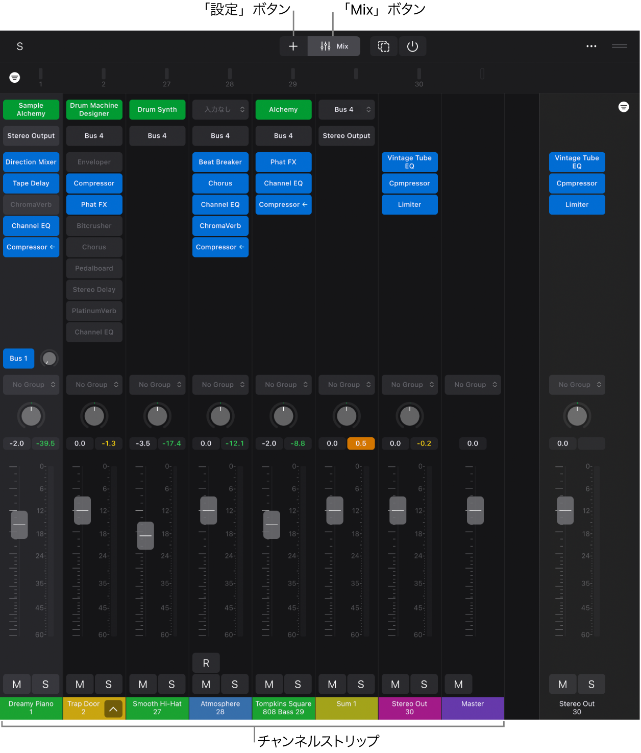Image resolution: width=641 pixels, height=753 pixels.
Task: Solo the Tompkins Square 808 Bass channel
Action: 298,685
